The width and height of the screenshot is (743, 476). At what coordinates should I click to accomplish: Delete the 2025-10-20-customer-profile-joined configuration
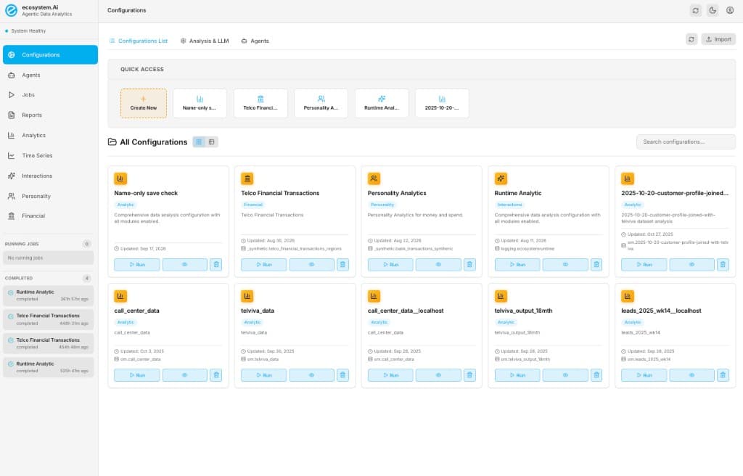[x=723, y=265]
